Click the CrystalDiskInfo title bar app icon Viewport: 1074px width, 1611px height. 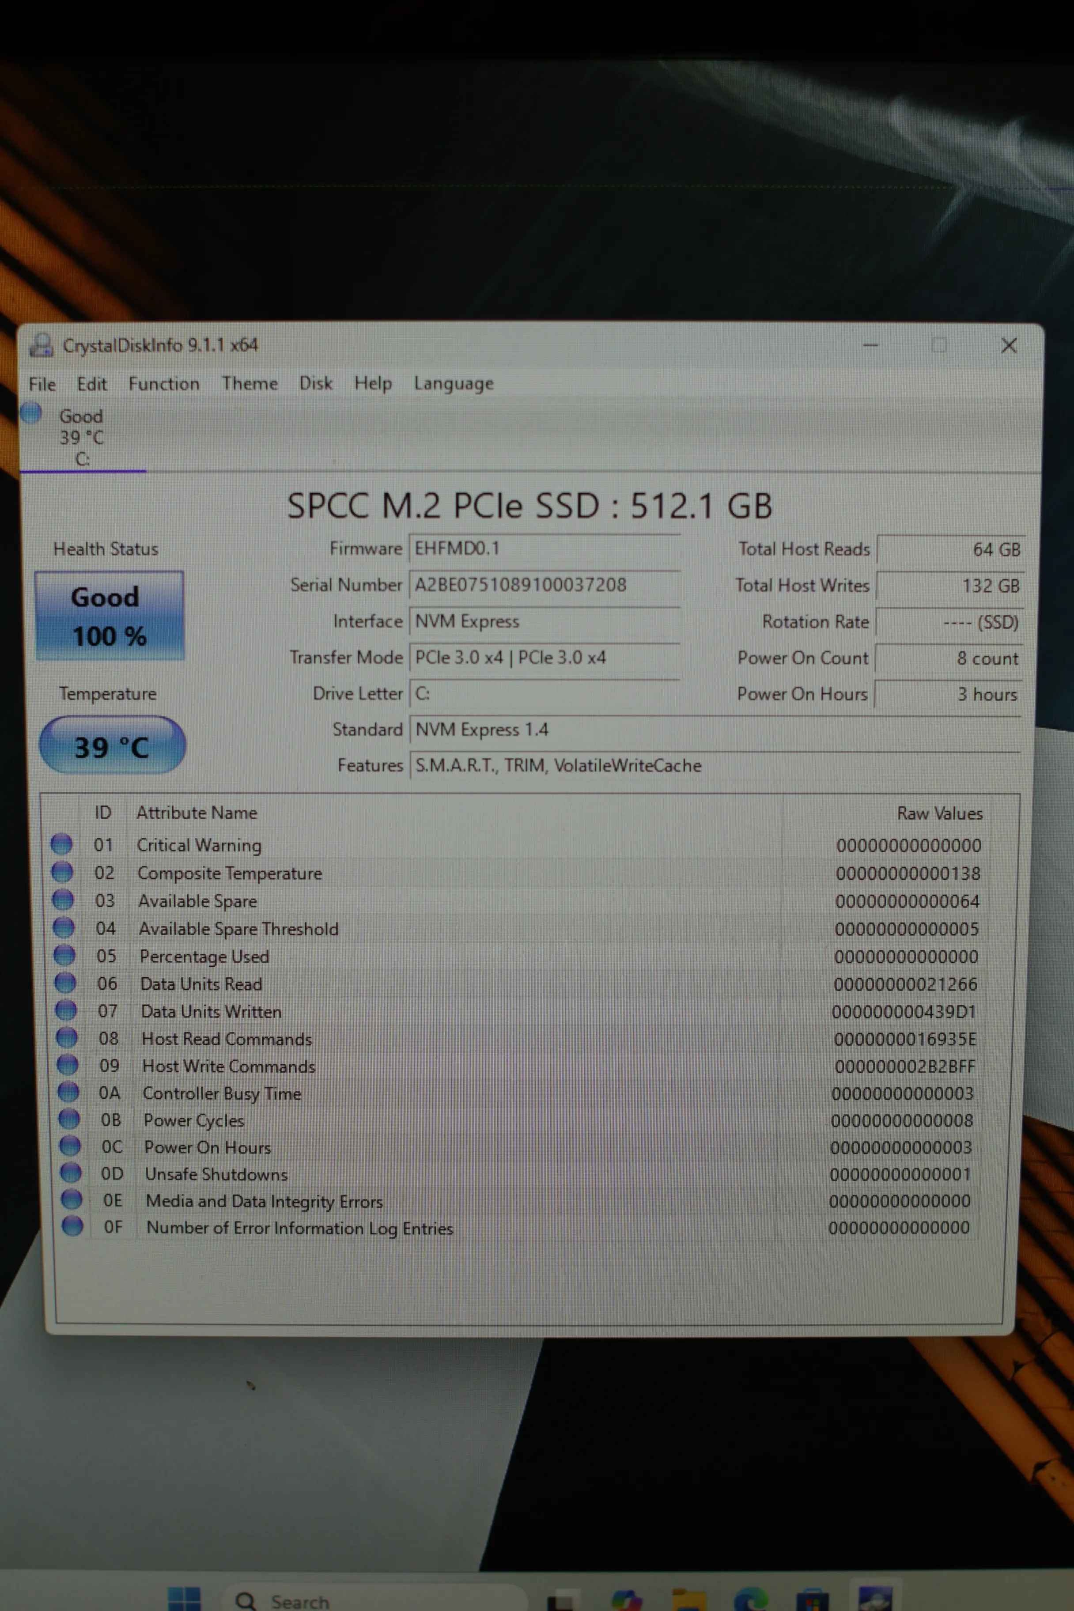pyautogui.click(x=41, y=344)
